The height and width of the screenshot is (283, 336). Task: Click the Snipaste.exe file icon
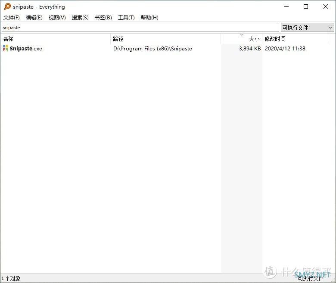pos(5,48)
